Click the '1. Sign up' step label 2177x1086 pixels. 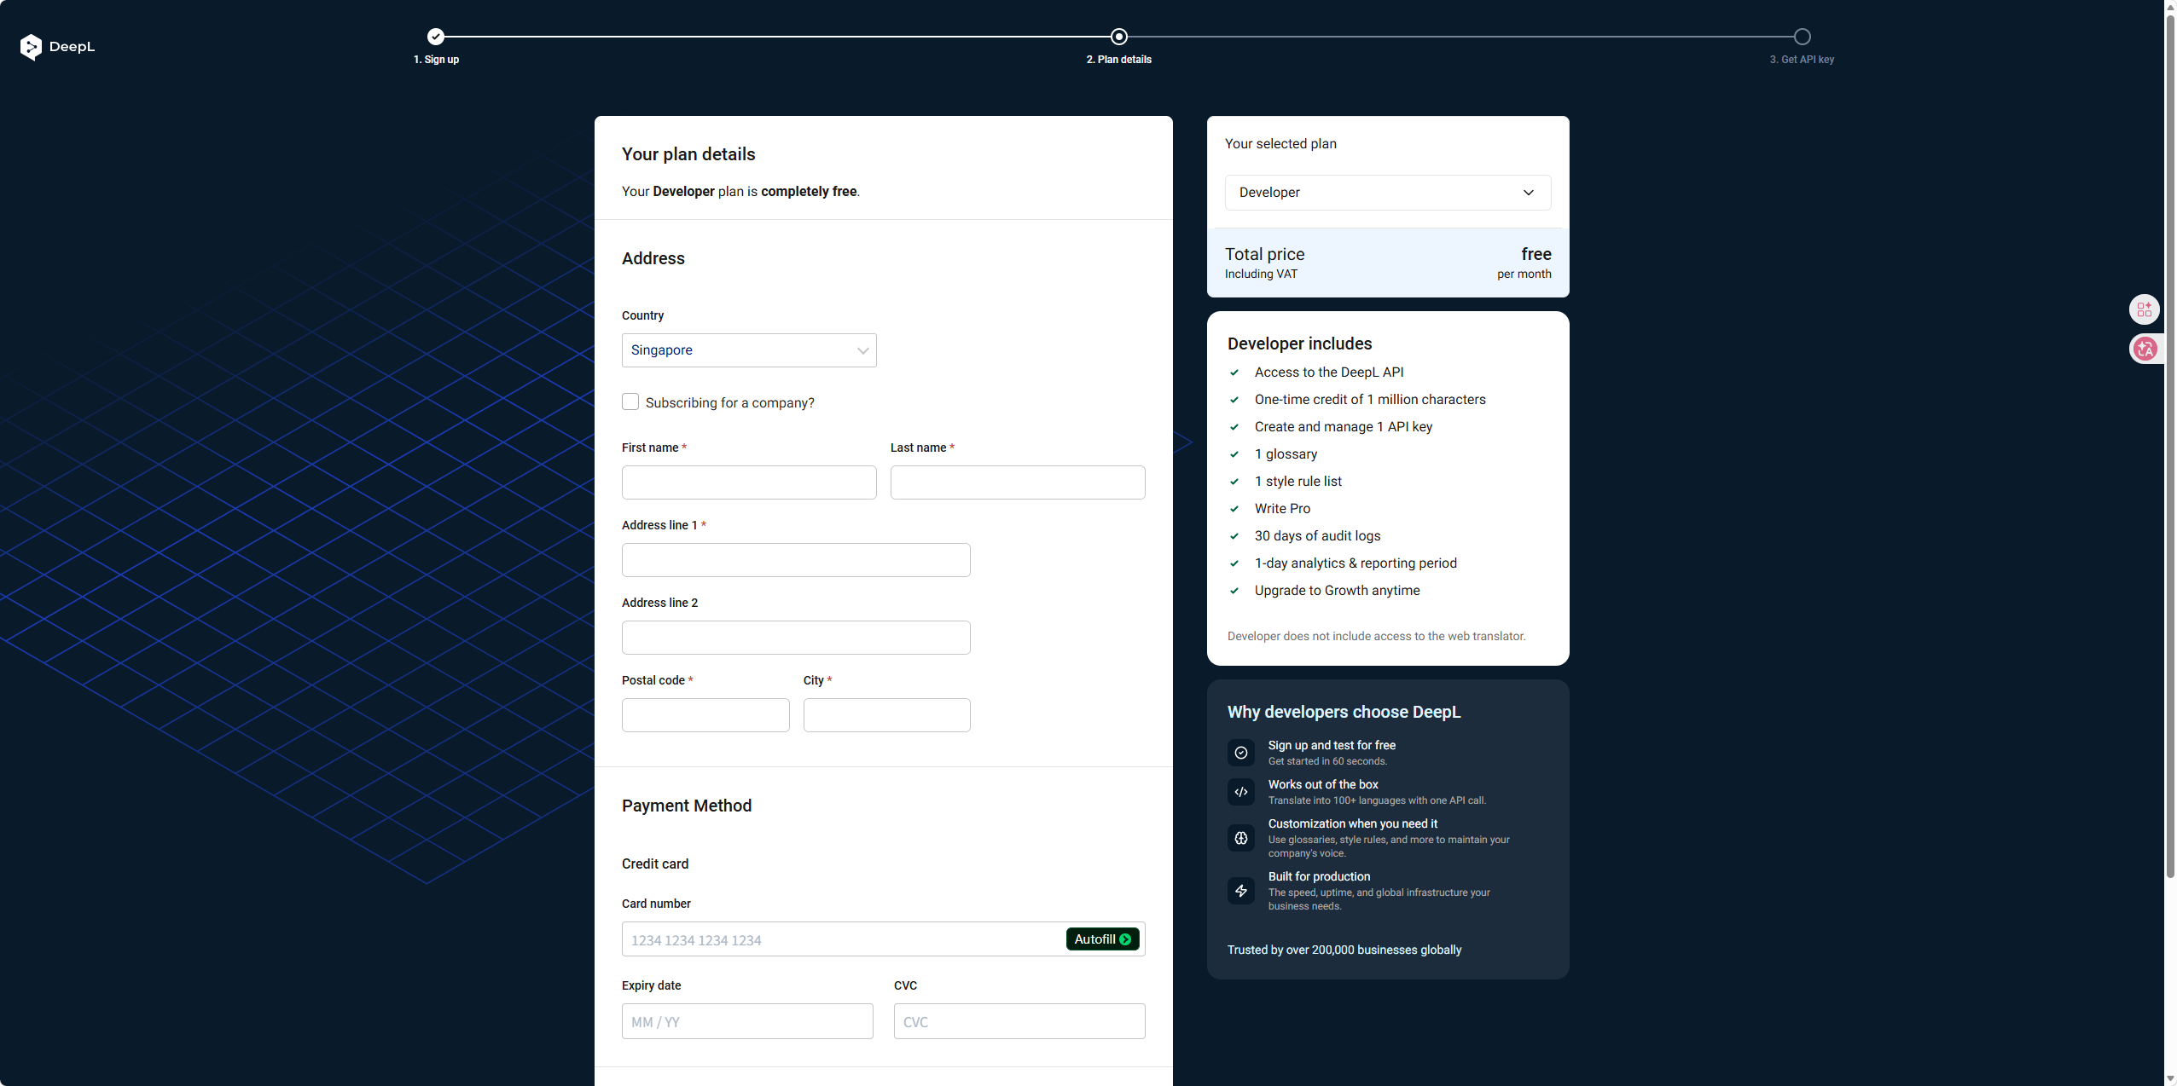436,60
